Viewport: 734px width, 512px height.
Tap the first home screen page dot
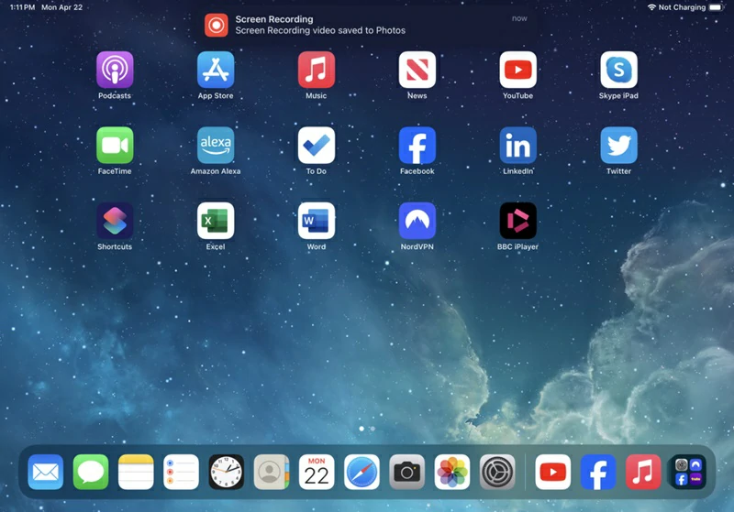coord(361,429)
